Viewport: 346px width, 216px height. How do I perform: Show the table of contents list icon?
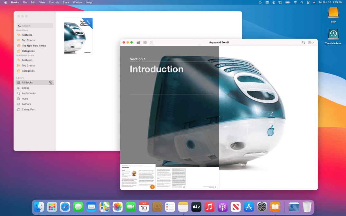coord(145,42)
